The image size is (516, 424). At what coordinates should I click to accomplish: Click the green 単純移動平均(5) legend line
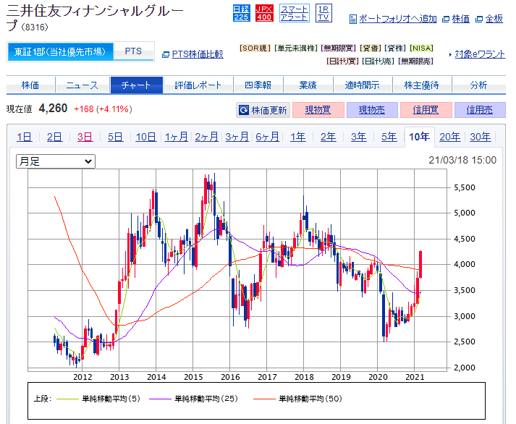click(67, 399)
